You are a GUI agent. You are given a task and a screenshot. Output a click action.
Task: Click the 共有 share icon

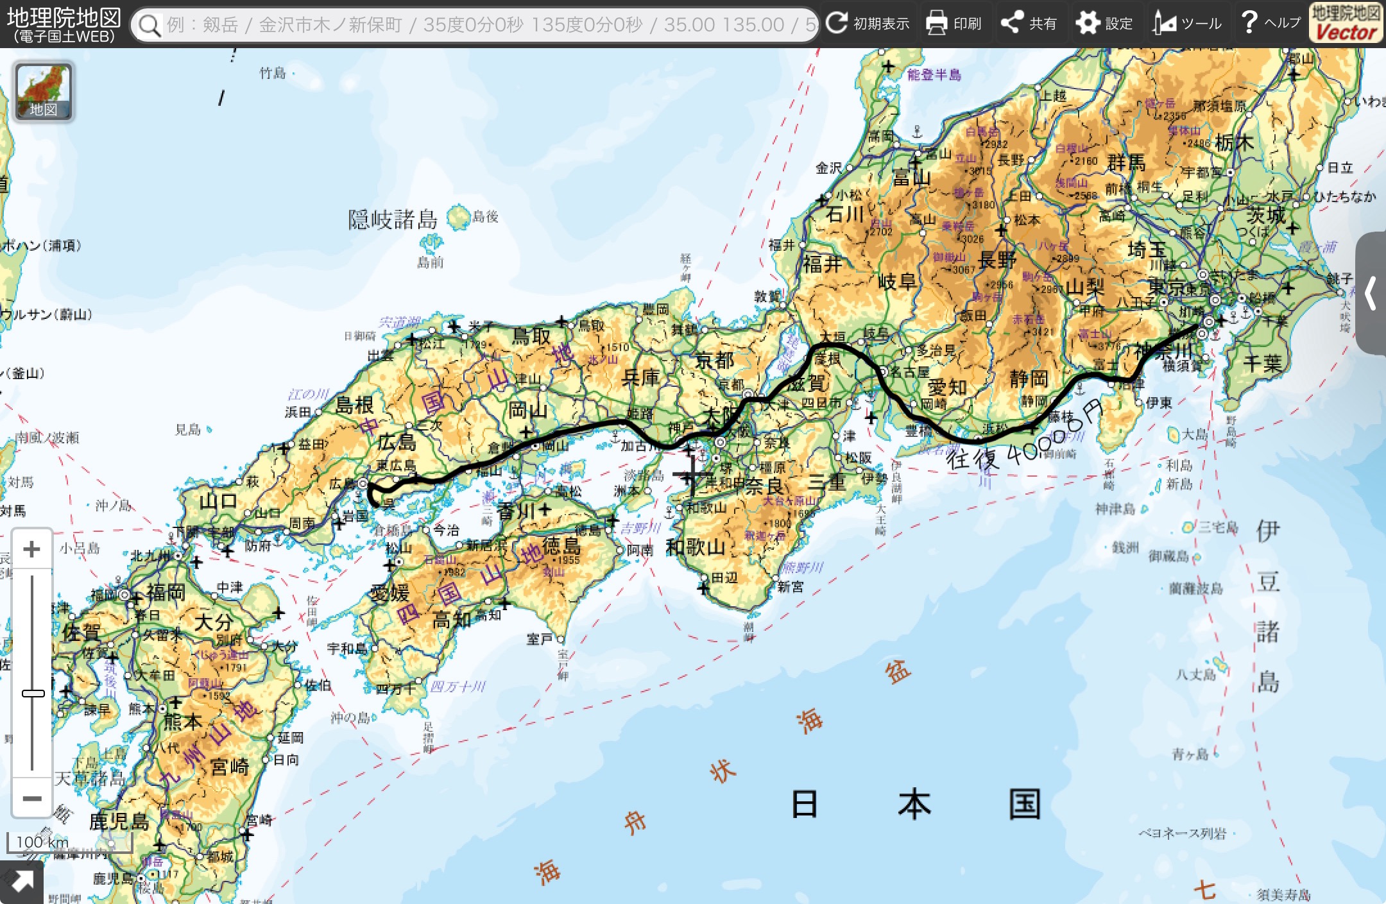1013,23
